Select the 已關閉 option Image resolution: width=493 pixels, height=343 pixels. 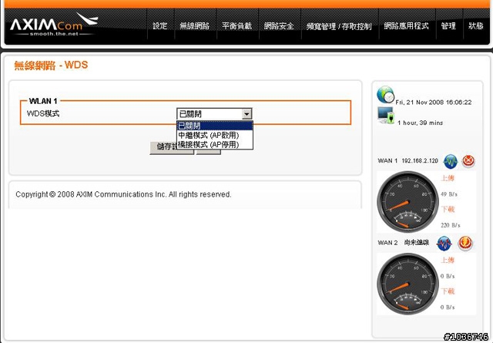(215, 126)
